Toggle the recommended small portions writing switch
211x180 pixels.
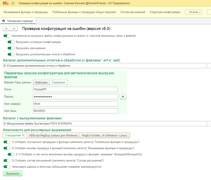[x=7, y=167]
